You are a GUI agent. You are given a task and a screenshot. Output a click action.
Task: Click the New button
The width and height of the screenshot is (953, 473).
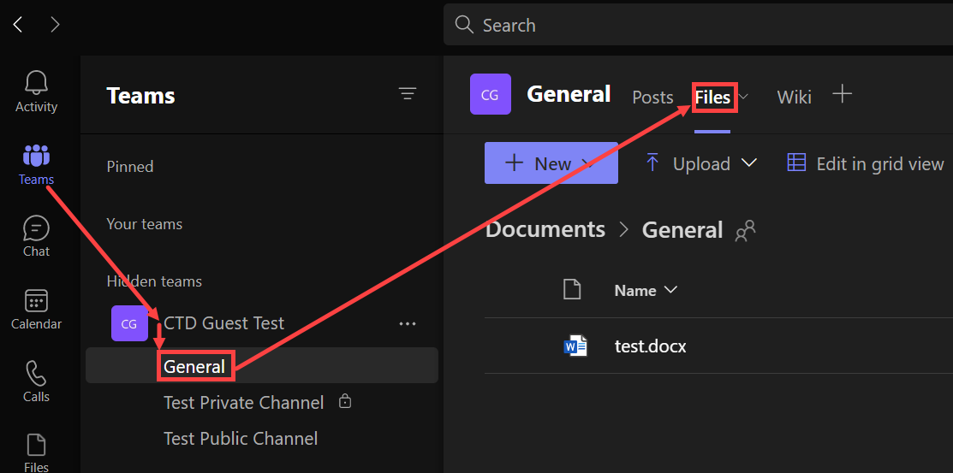551,163
